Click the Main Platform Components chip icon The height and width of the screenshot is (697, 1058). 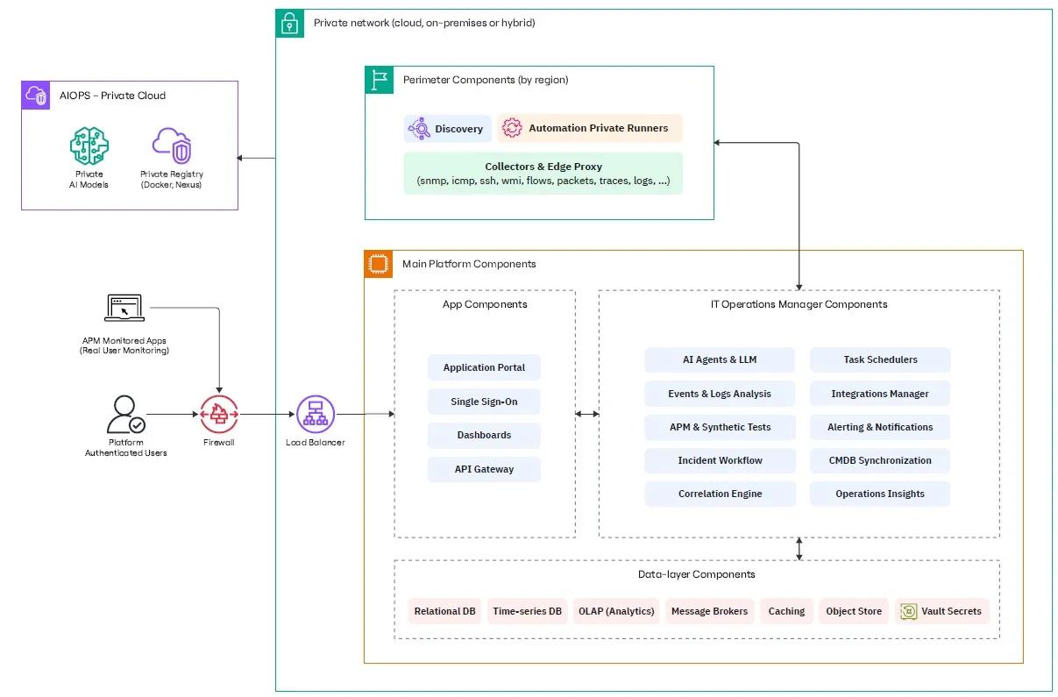379,264
